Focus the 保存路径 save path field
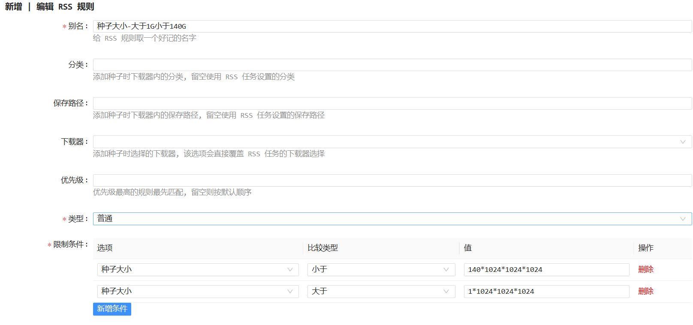Image resolution: width=693 pixels, height=325 pixels. coord(392,103)
